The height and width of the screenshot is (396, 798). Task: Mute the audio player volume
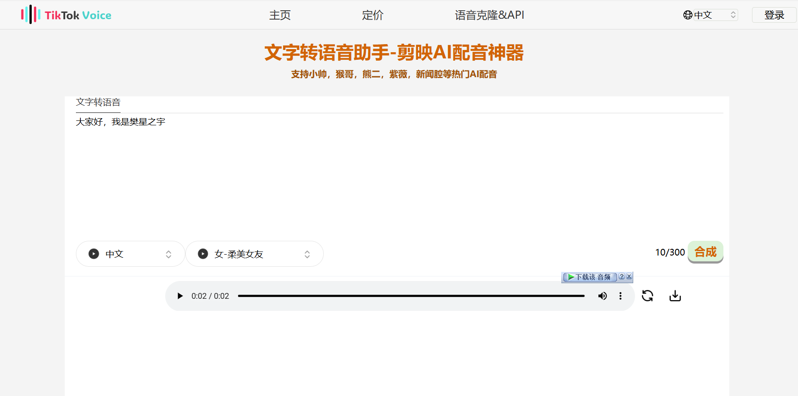602,296
